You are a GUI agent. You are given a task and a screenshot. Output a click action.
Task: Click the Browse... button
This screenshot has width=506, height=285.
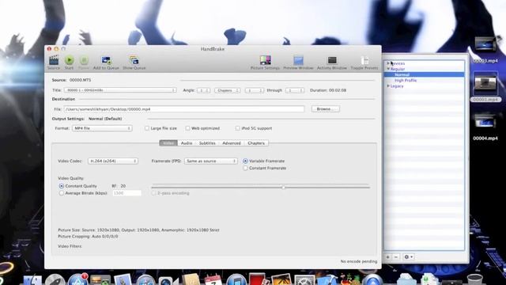tap(326, 109)
